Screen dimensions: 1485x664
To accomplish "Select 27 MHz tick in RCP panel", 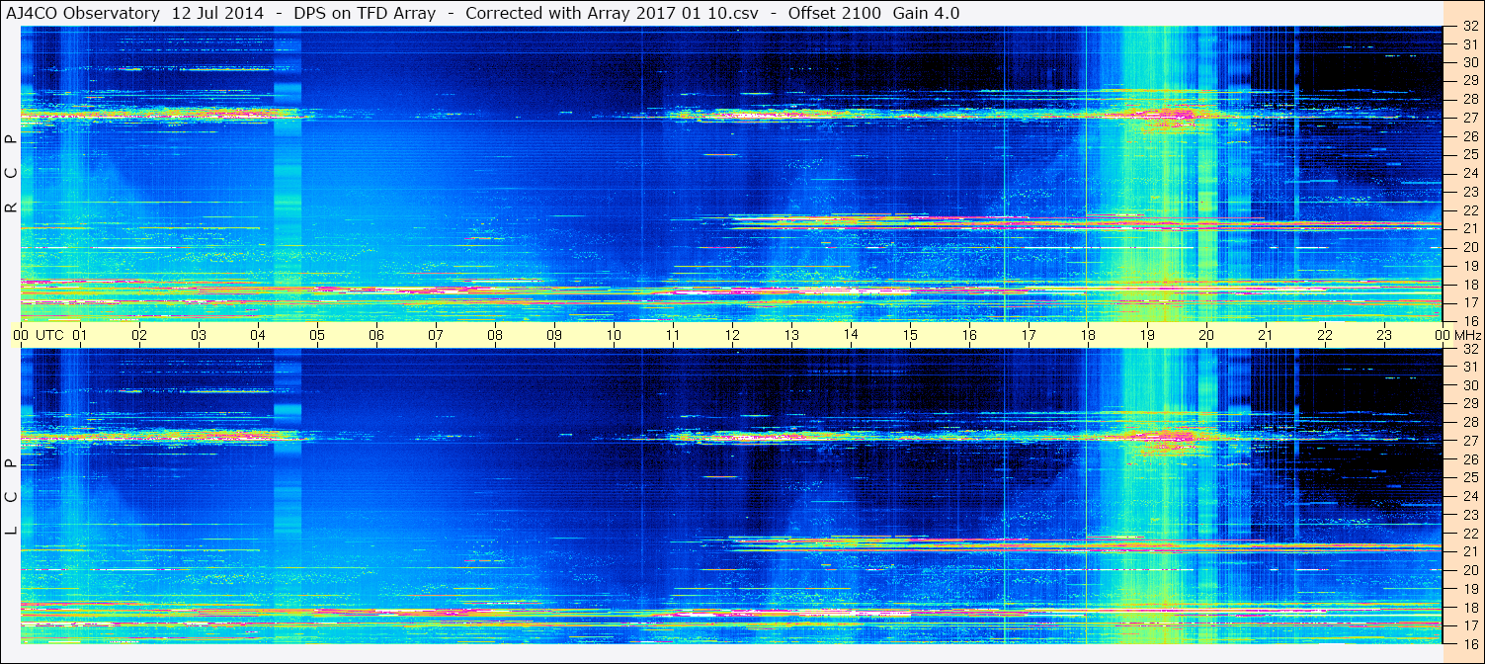I will coord(1470,118).
